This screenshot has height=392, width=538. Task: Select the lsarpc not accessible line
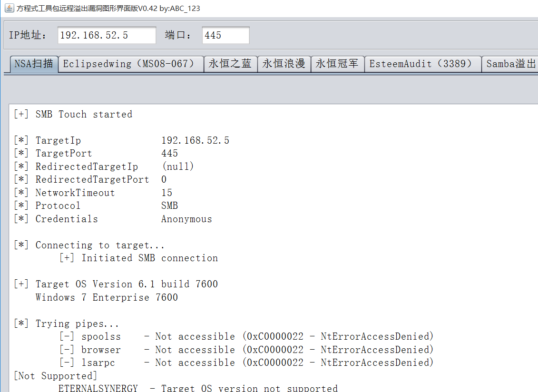click(246, 363)
